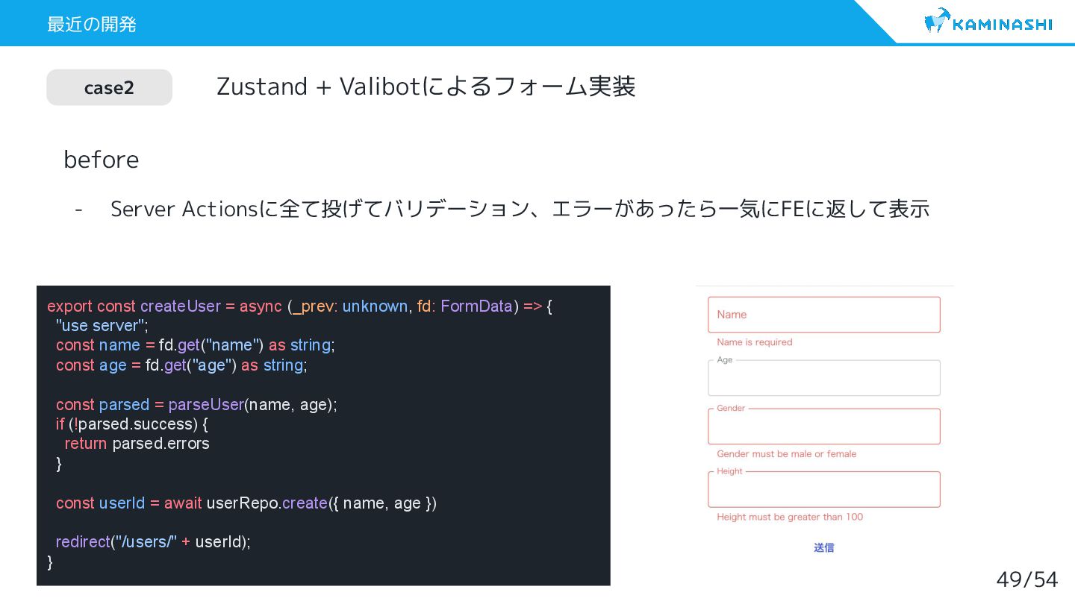The image size is (1075, 604).
Task: Click the Name input field in the form
Action: click(x=824, y=315)
